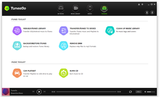160x97 pixels.
Task: Click 'Transfer Playlists to USB drive' description
Action: click(x=38, y=75)
